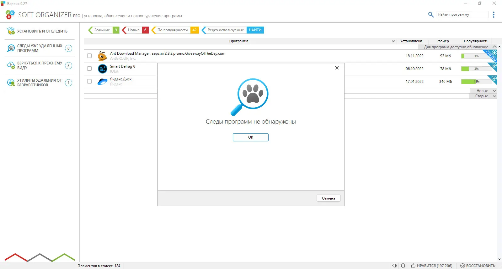Click the install date '06.10.2022'

[414, 69]
